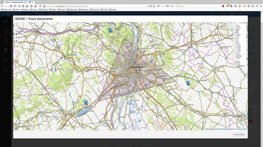Open the Daily Links bookmark folder
The width and height of the screenshot is (263, 147).
click(6, 10)
